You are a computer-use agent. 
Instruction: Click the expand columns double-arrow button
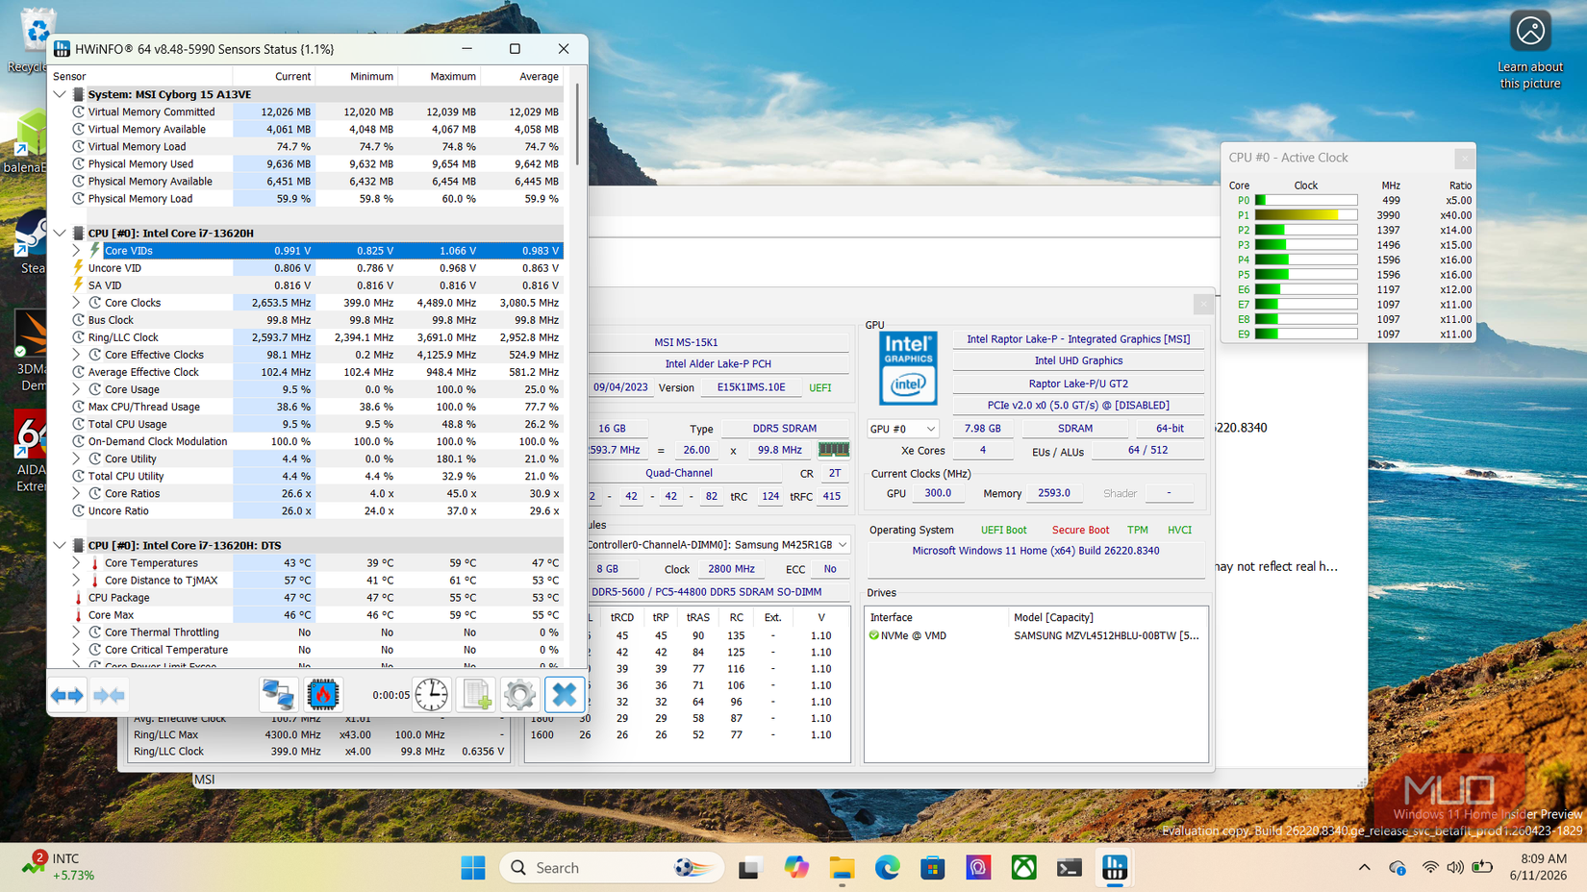click(x=67, y=694)
